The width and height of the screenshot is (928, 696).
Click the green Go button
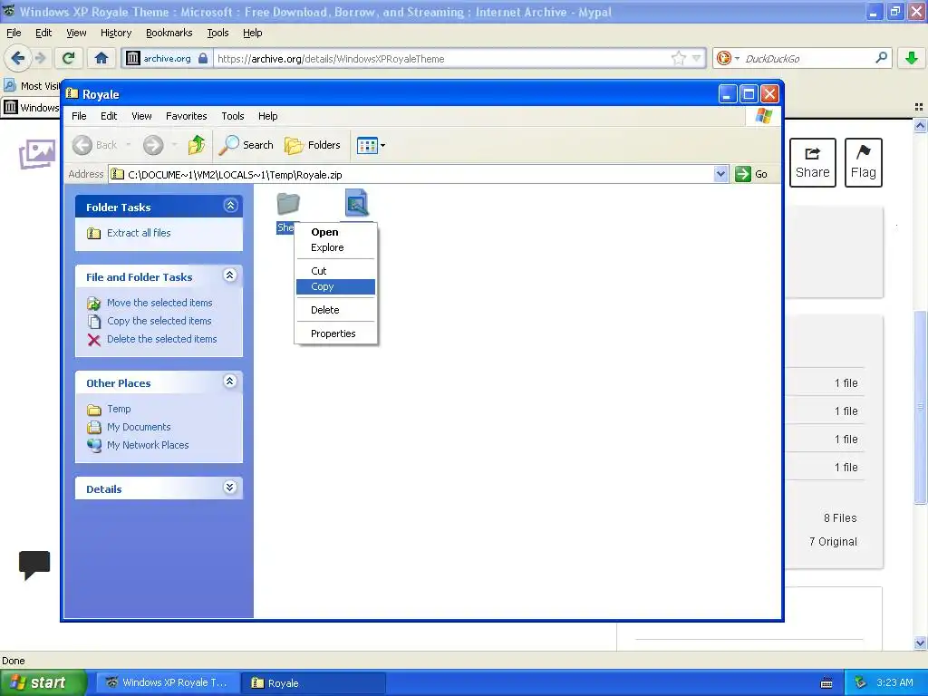point(751,174)
